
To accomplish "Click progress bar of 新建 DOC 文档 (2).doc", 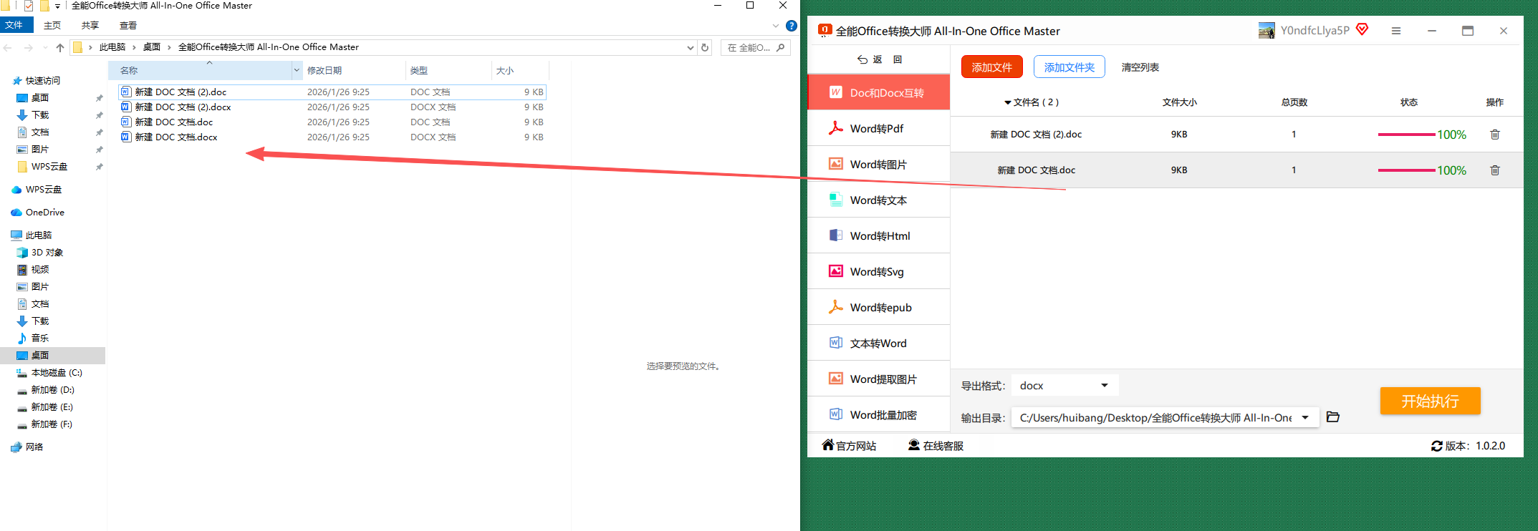I will pos(1406,135).
